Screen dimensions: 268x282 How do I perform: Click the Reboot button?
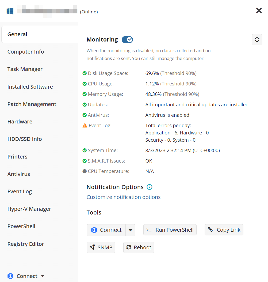coord(139,247)
